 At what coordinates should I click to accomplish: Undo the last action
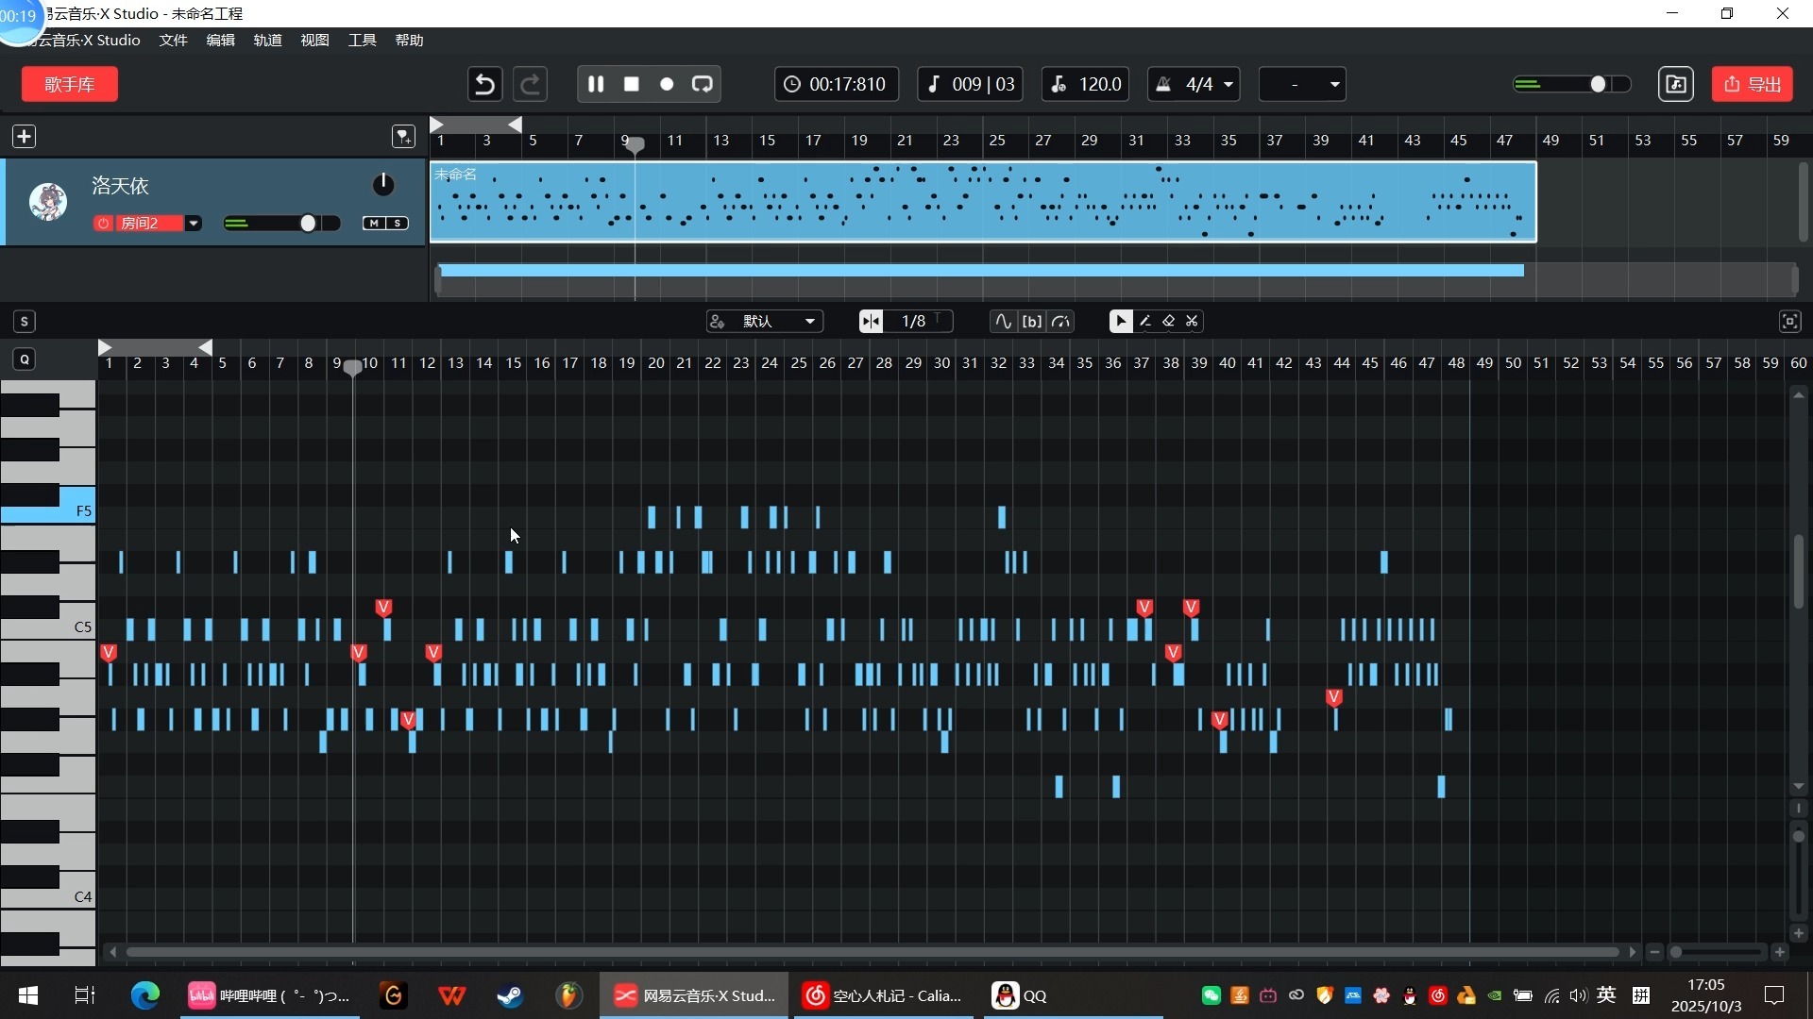[x=484, y=84]
